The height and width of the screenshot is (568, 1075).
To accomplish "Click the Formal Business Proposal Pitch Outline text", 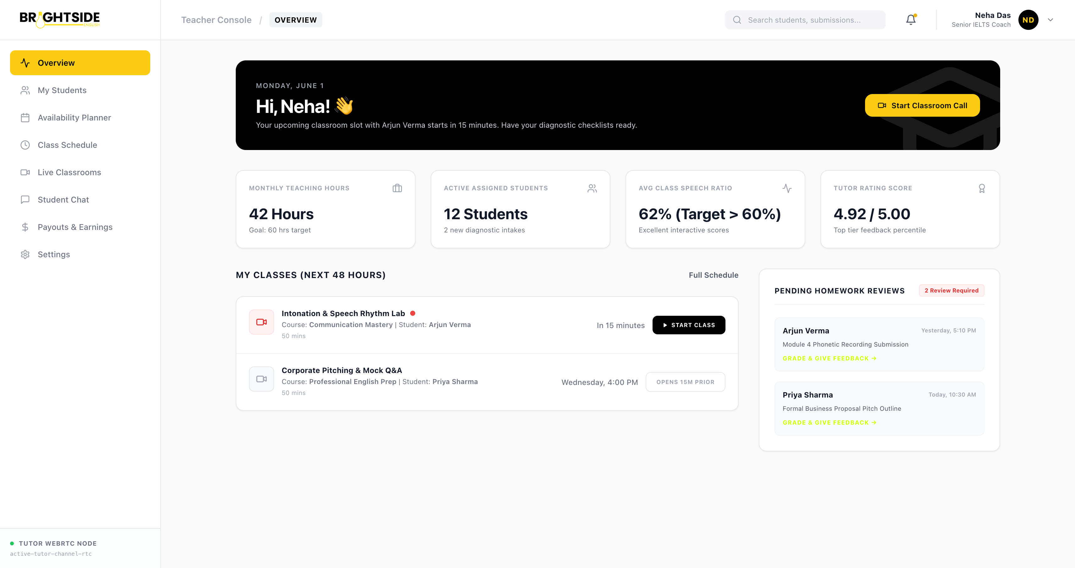I will click(x=842, y=409).
